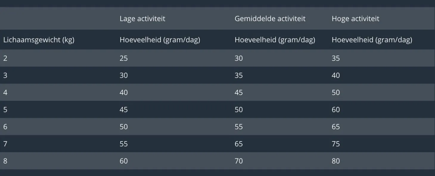Click average activity value 45 for 4 kg

(239, 92)
